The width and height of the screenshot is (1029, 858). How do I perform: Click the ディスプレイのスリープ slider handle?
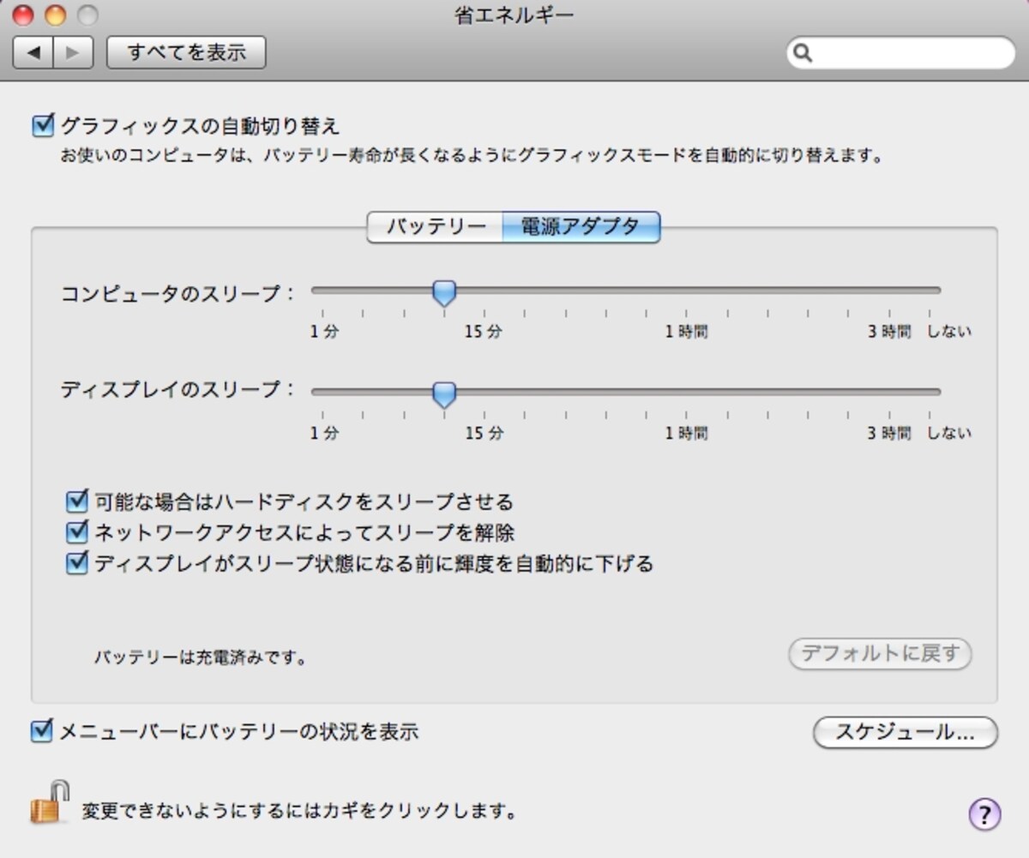tap(443, 394)
